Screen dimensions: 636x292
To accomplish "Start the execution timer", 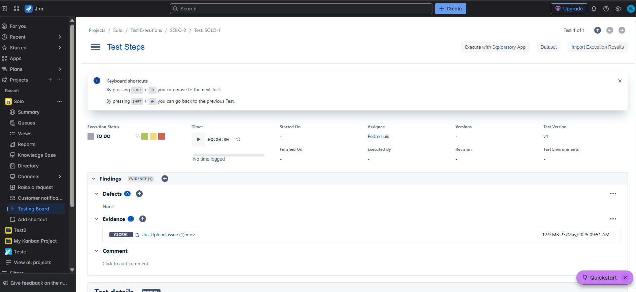I will [199, 139].
